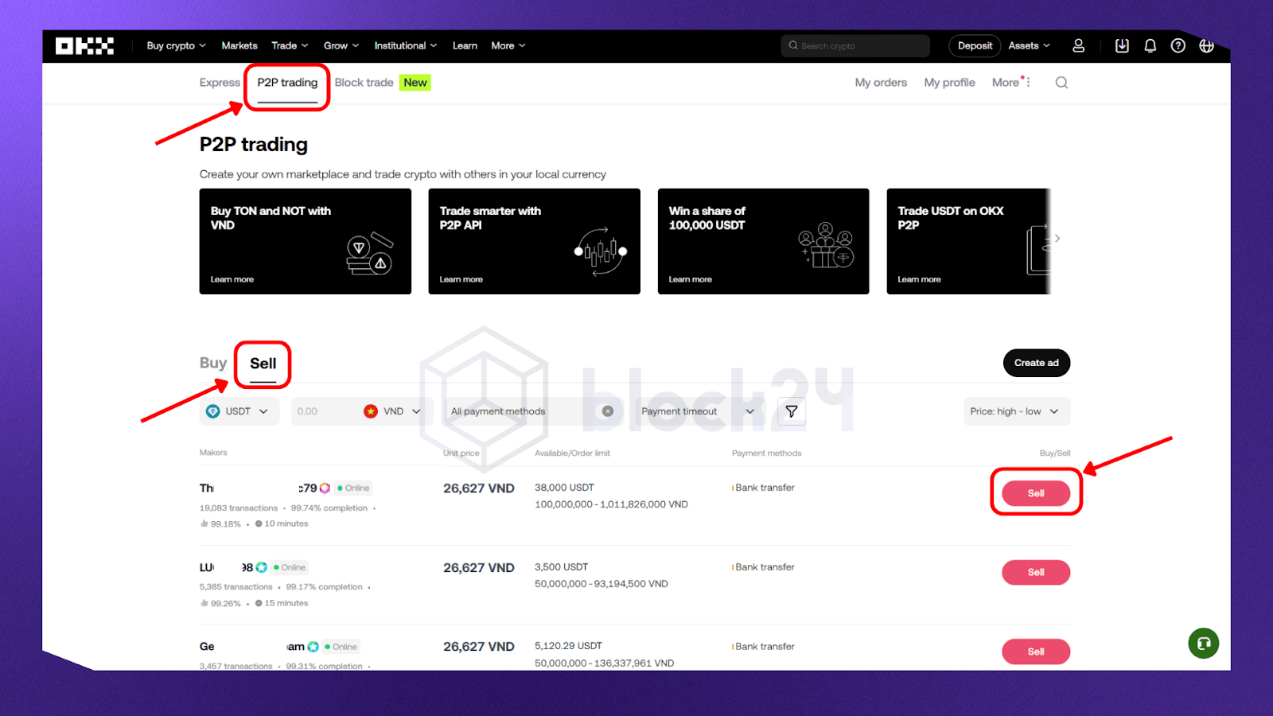Click the download app icon

(1122, 46)
